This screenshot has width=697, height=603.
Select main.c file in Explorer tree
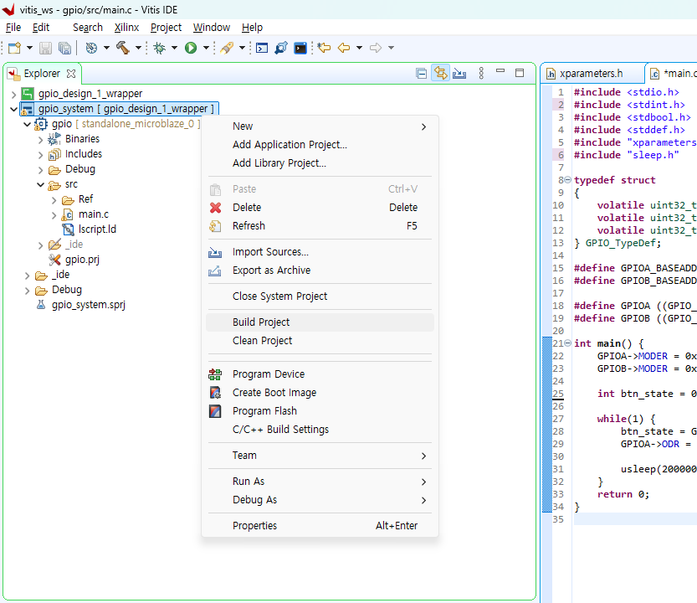(93, 214)
